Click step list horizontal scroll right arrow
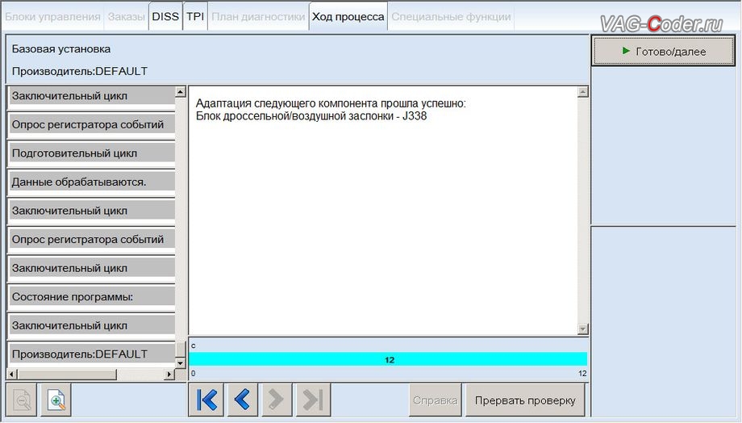 coord(169,375)
